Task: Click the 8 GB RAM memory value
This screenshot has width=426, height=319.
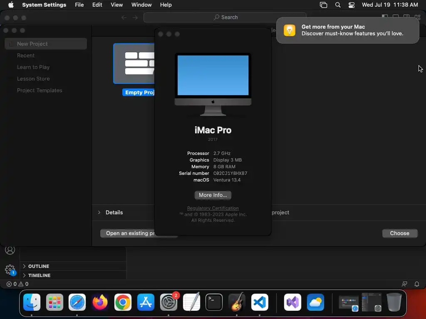Action: coord(224,167)
